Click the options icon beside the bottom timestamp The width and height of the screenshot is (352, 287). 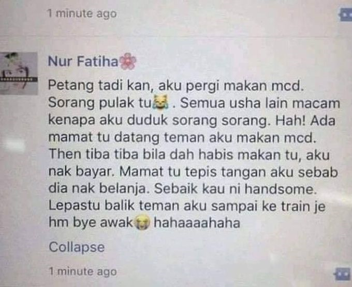click(343, 274)
